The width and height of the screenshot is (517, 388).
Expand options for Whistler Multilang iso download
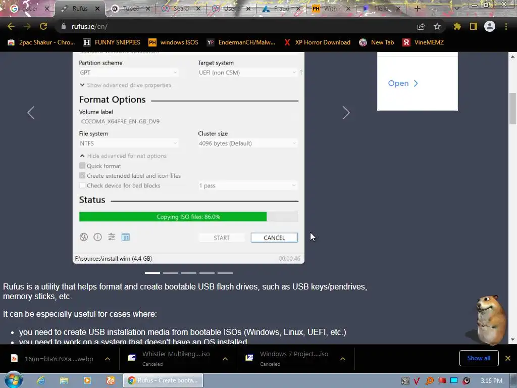(x=225, y=359)
